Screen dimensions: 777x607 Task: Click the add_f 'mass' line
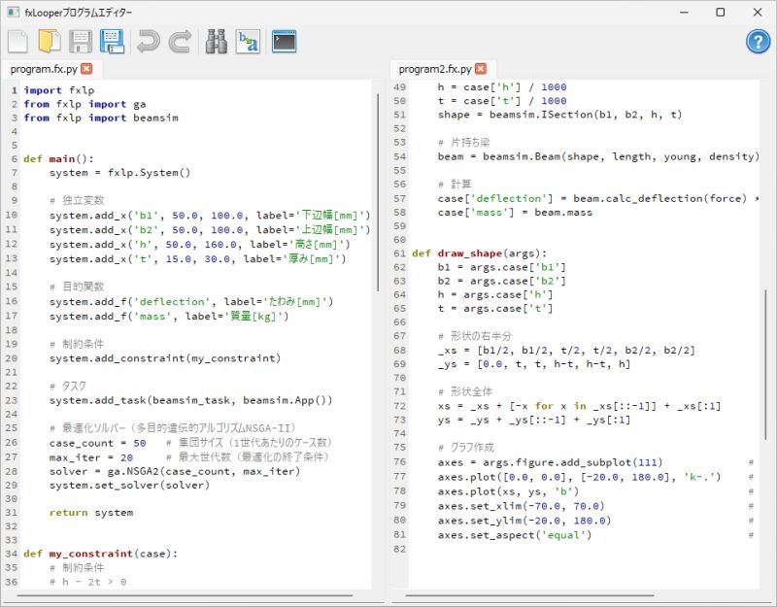pyautogui.click(x=169, y=317)
